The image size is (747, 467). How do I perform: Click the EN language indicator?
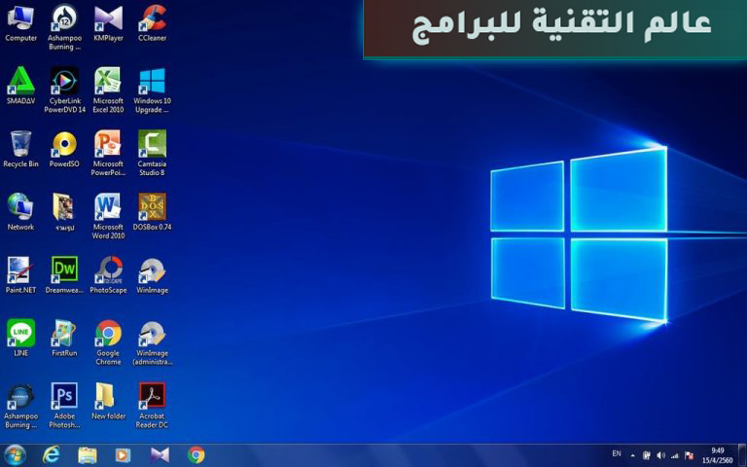click(x=617, y=453)
